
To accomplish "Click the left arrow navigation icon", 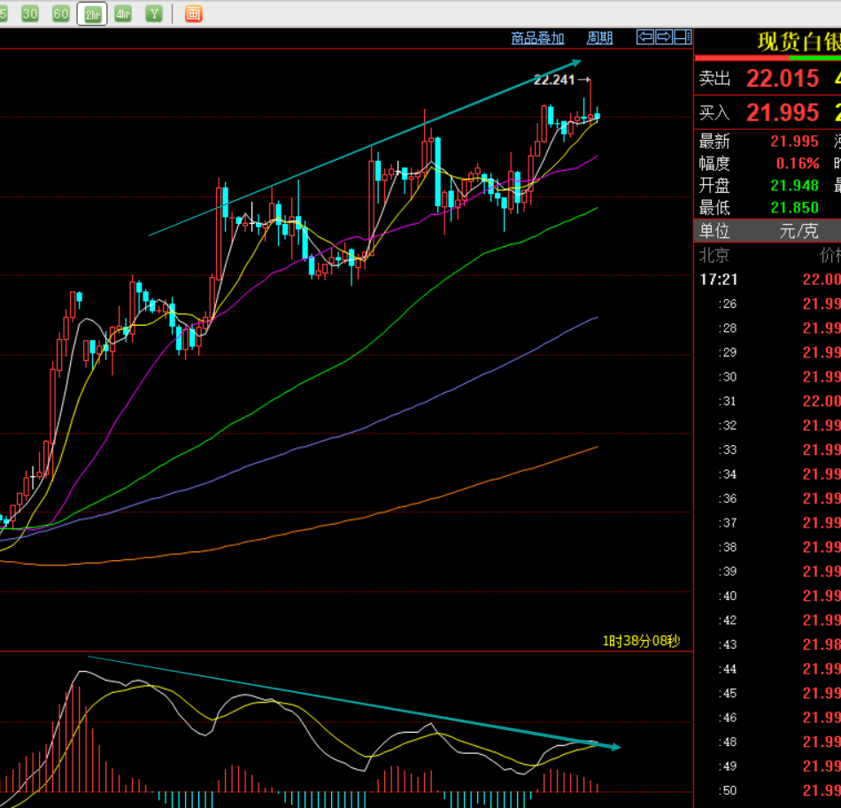I will point(645,37).
